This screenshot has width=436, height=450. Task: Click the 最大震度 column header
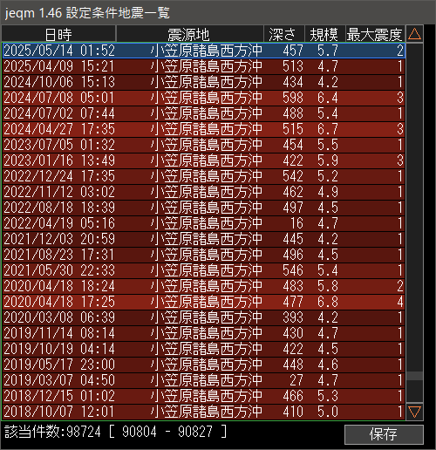tap(375, 34)
